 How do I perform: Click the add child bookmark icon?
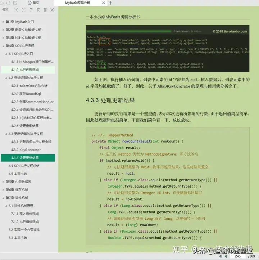(x=38, y=10)
